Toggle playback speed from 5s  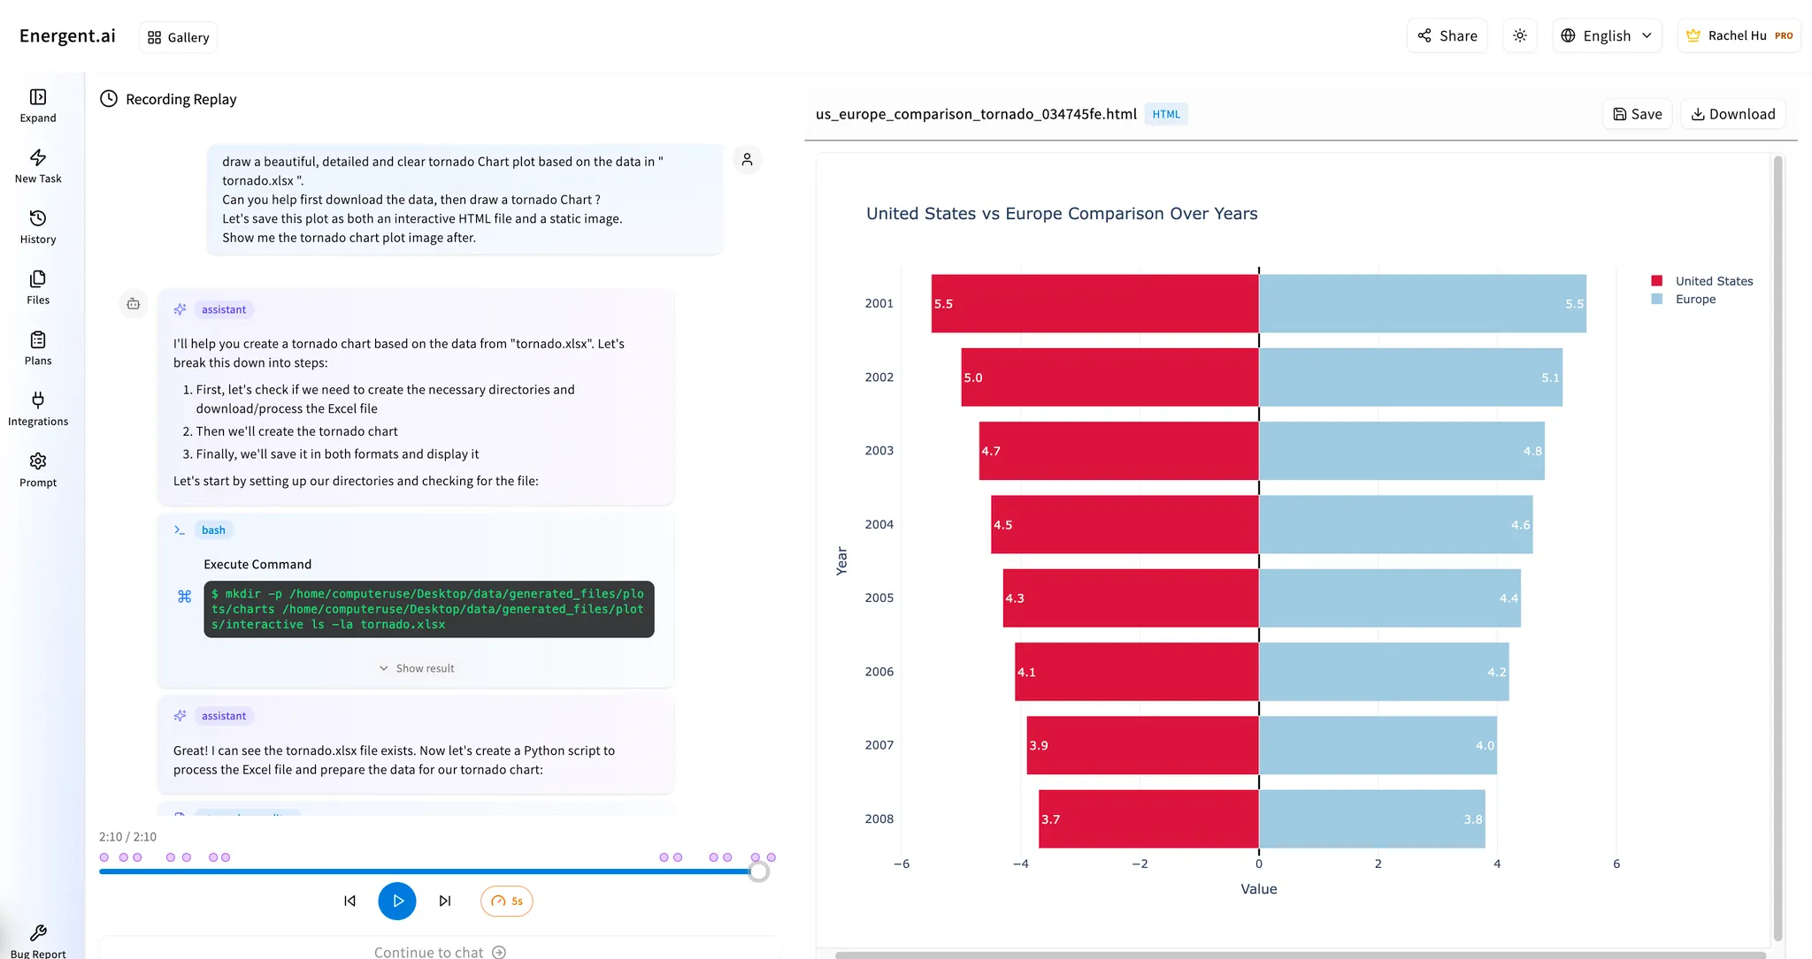click(x=506, y=901)
